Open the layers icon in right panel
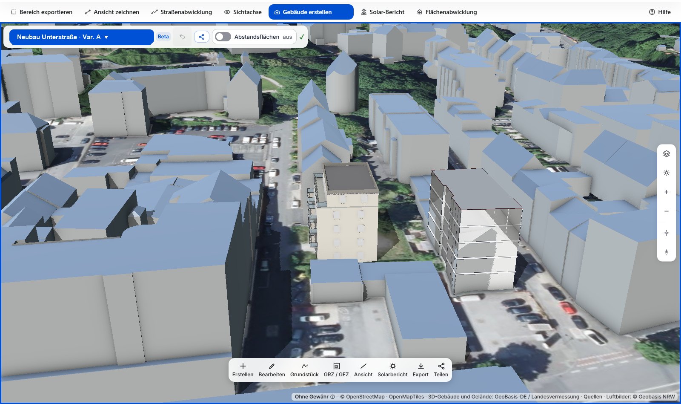This screenshot has width=681, height=404. pos(667,154)
